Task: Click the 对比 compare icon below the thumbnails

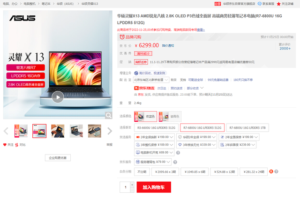Action: point(17,145)
